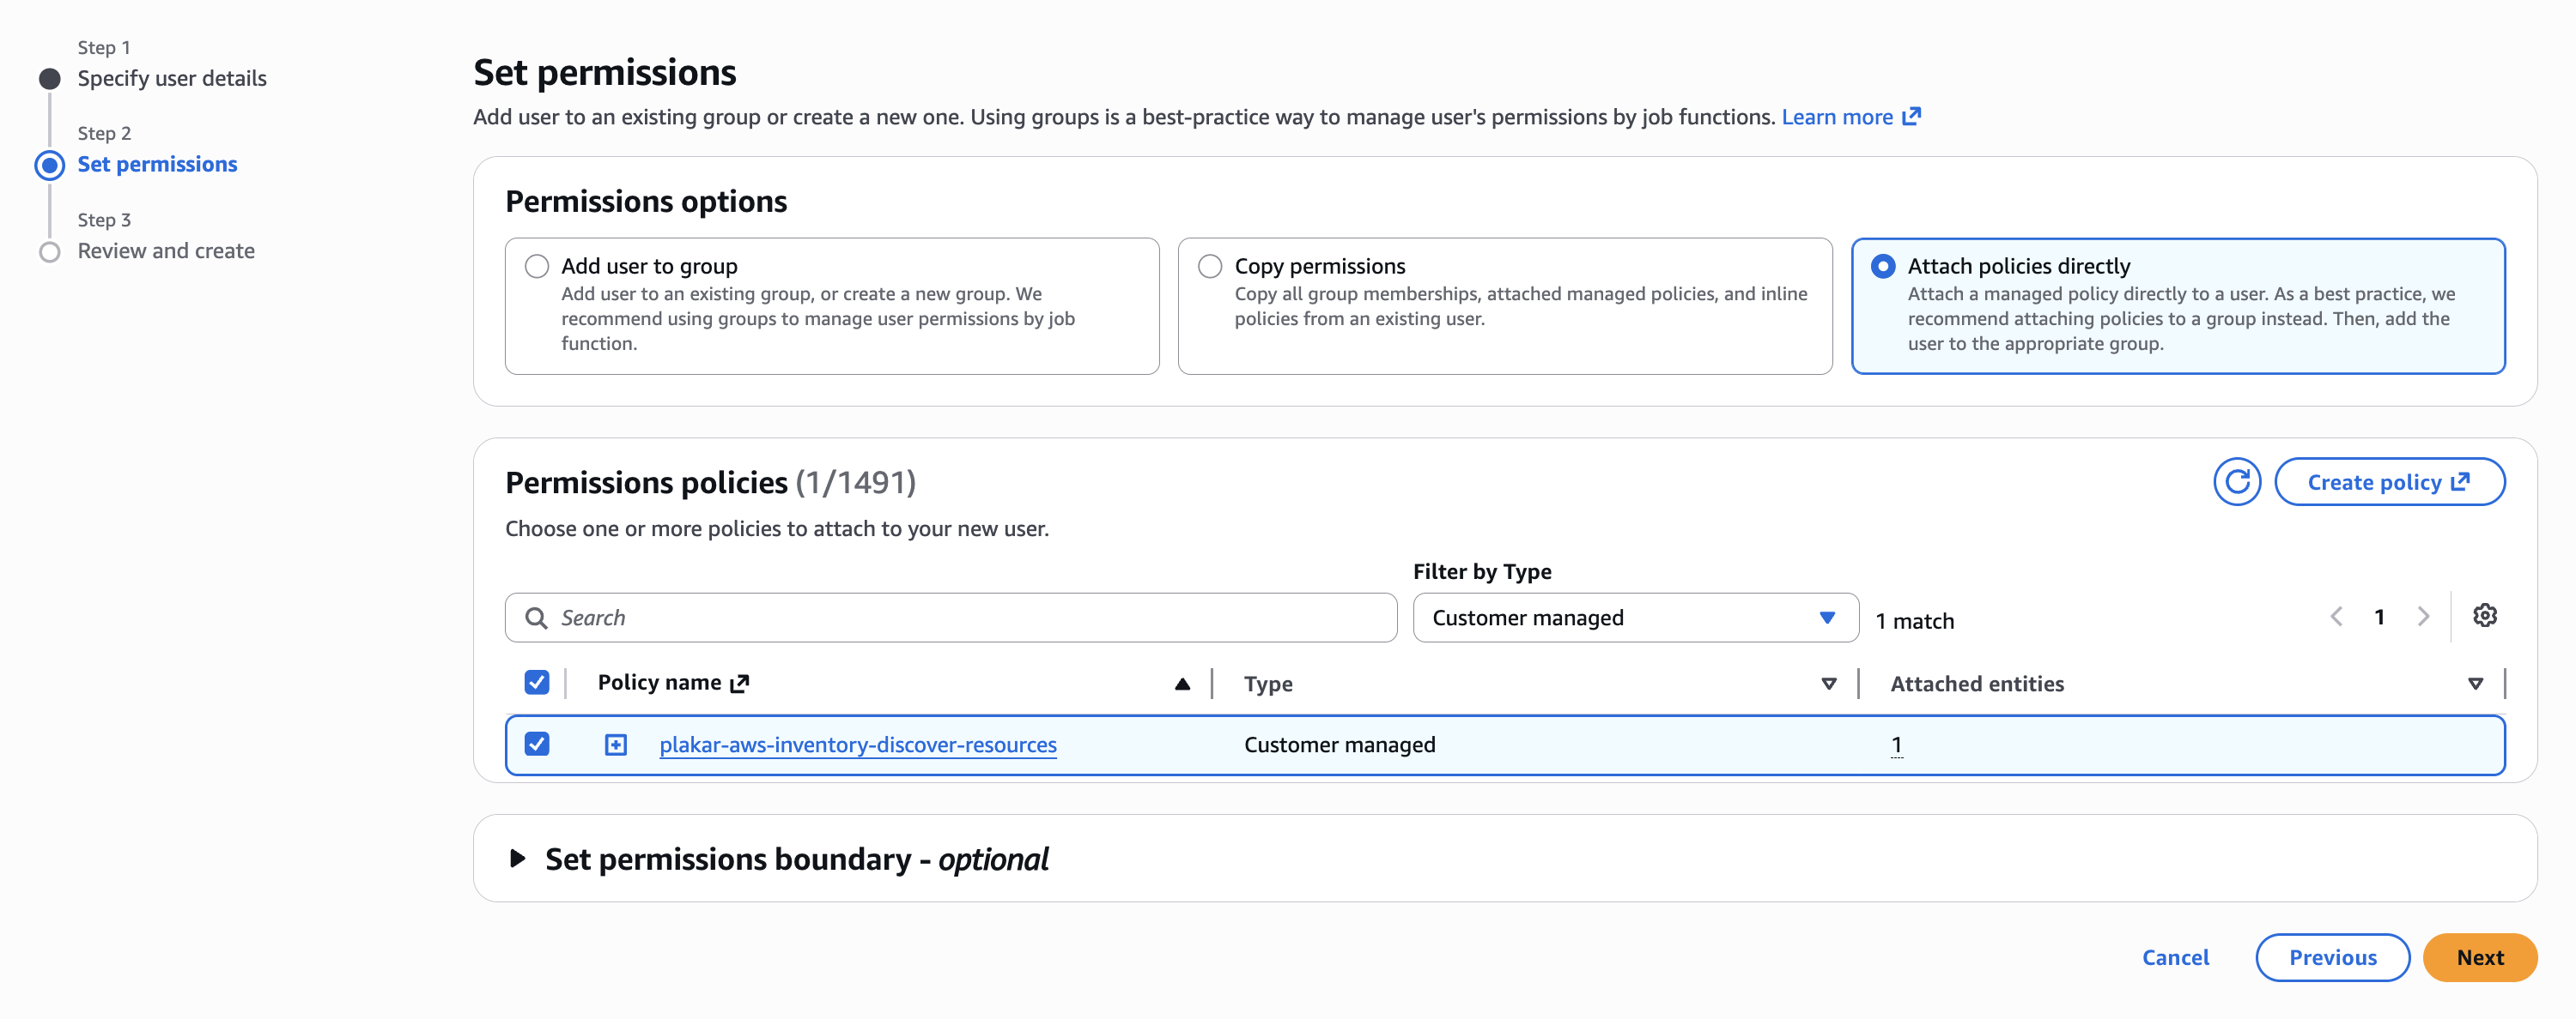Screen dimensions: 2576x1019
Task: Jump to Step 3 Review and create
Action: pyautogui.click(x=166, y=252)
